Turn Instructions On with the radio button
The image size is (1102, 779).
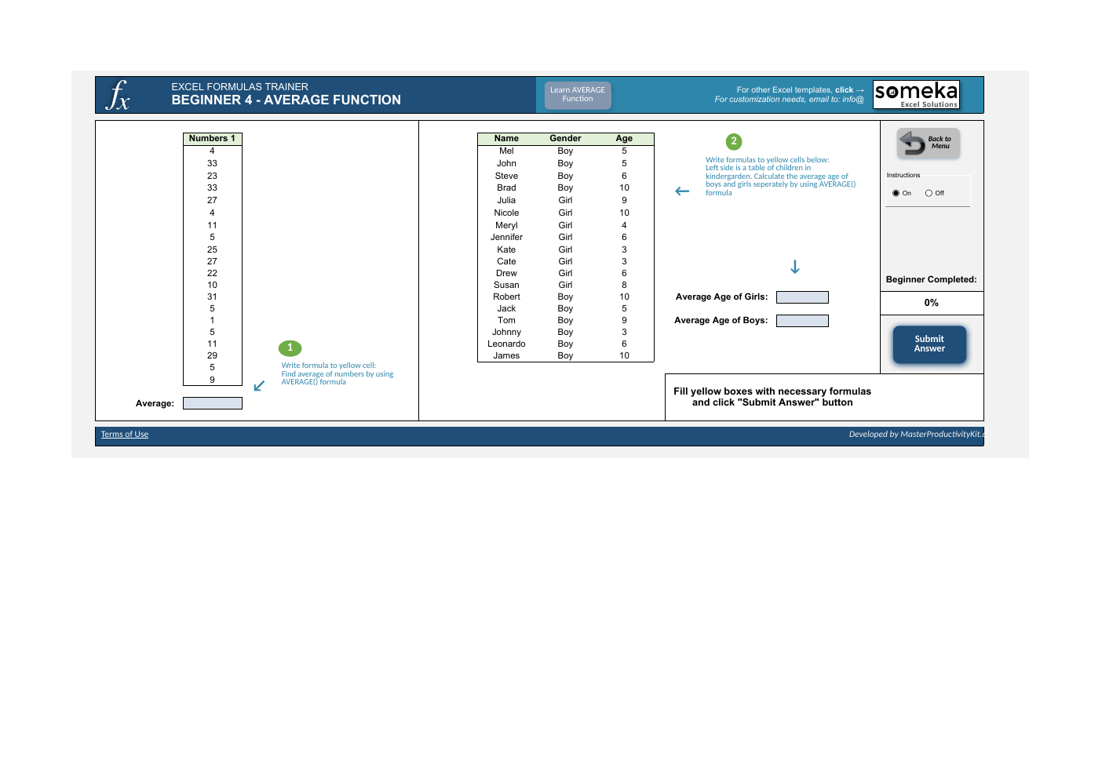pyautogui.click(x=896, y=193)
